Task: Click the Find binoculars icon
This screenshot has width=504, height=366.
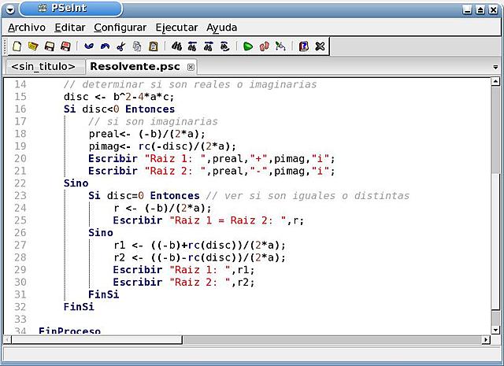Action: click(x=176, y=46)
